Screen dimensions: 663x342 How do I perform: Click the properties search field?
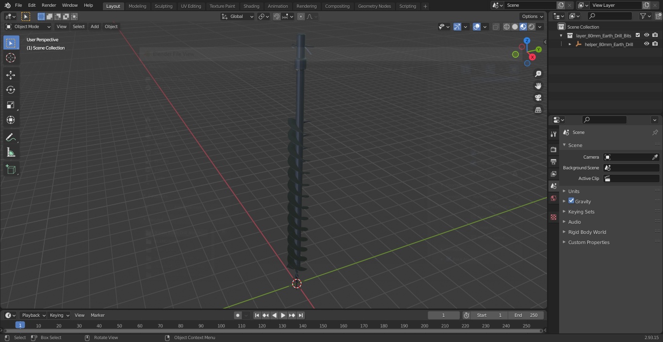[604, 120]
